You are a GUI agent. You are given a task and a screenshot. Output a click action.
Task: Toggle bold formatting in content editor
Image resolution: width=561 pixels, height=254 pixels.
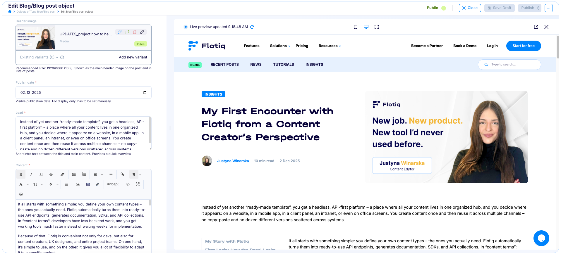(21, 174)
